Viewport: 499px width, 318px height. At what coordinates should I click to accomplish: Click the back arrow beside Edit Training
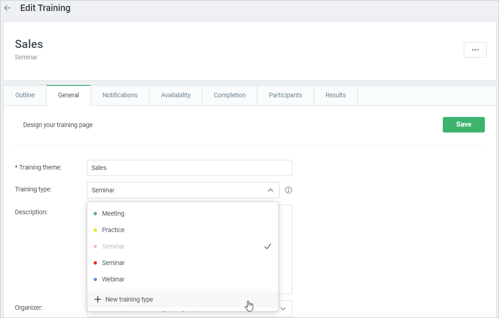coord(7,8)
